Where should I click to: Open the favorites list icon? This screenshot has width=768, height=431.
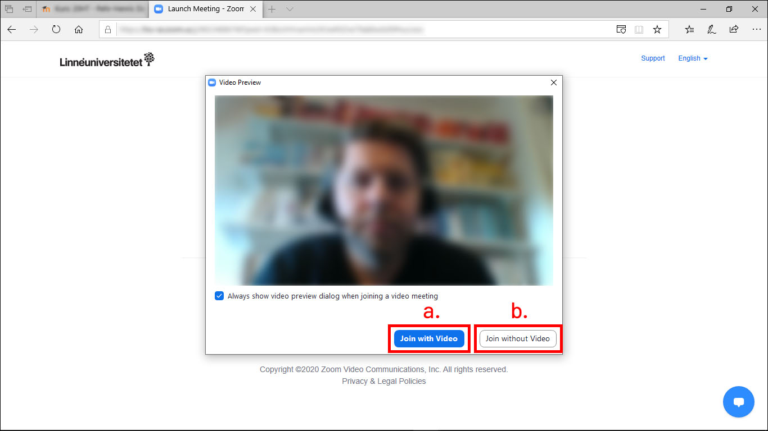689,30
